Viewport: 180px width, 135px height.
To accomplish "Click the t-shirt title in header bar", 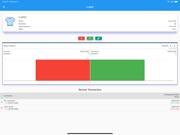I will pyautogui.click(x=90, y=7).
